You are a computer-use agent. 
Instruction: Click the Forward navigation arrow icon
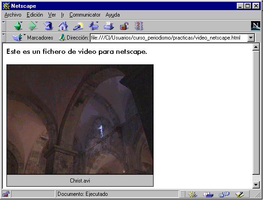[x=33, y=26]
